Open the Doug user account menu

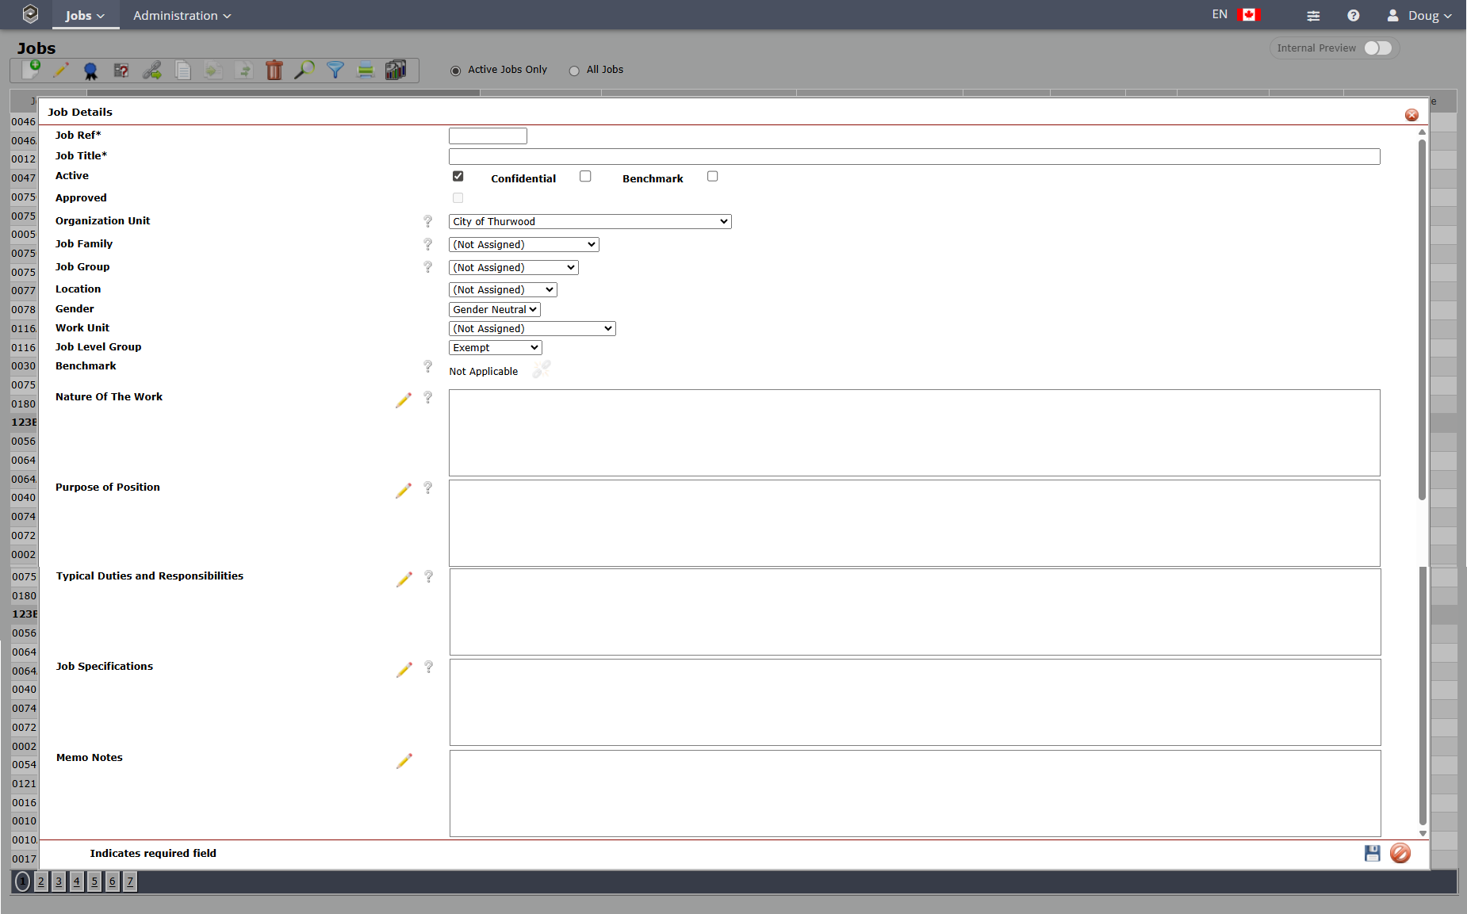pyautogui.click(x=1420, y=16)
